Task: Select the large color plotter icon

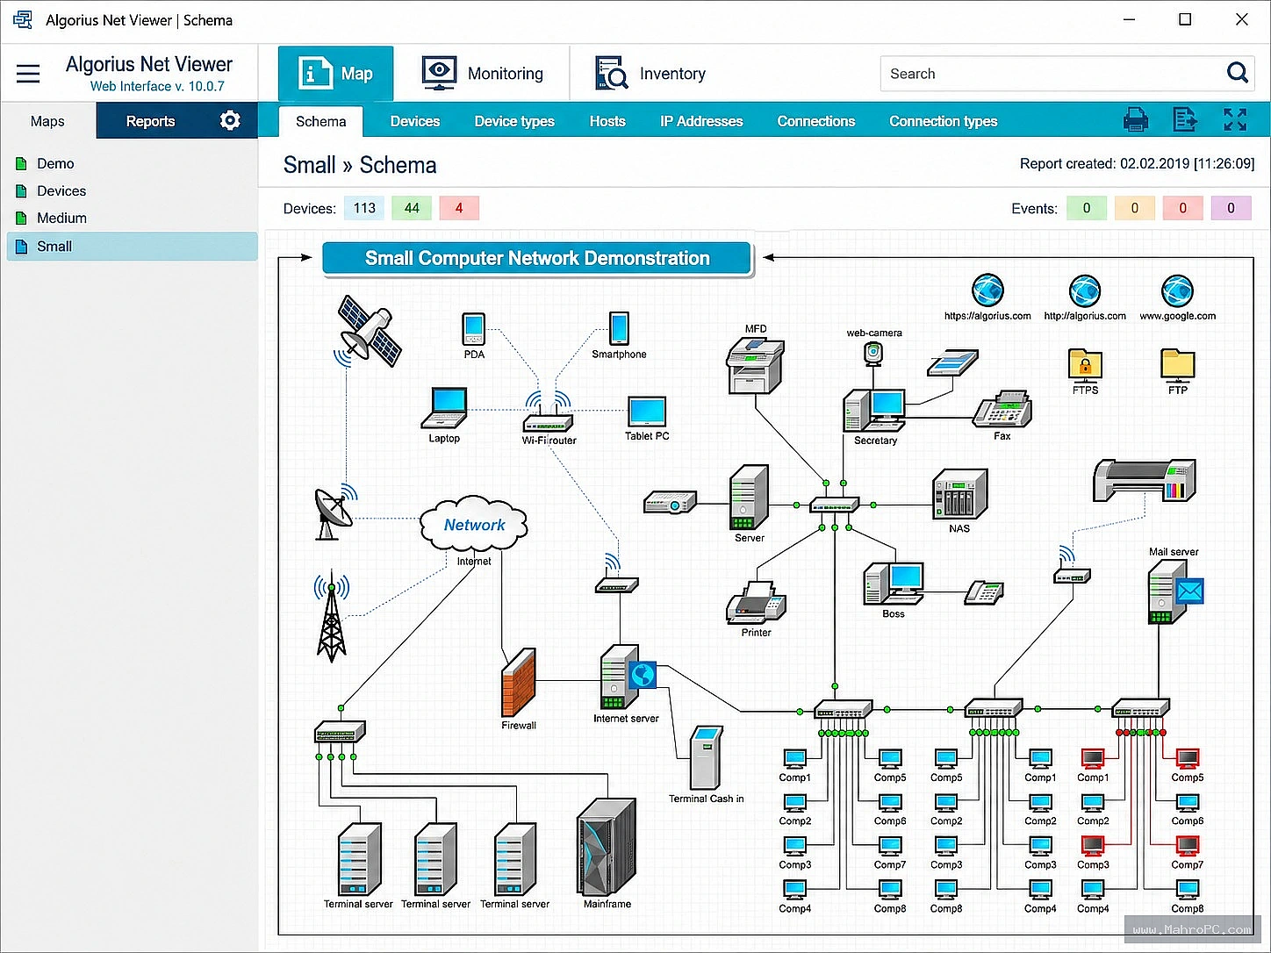Action: coord(1144,480)
